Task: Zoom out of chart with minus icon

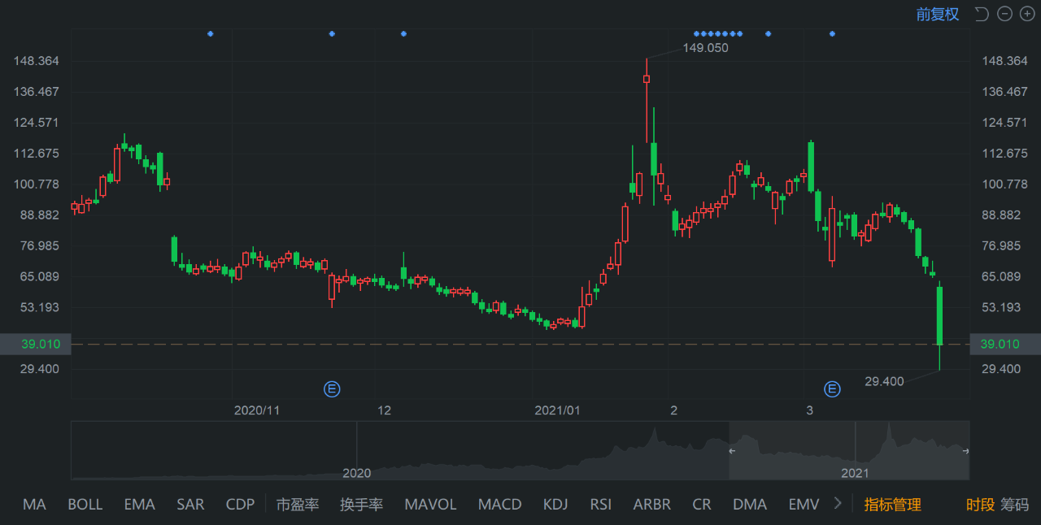Action: pos(1004,14)
